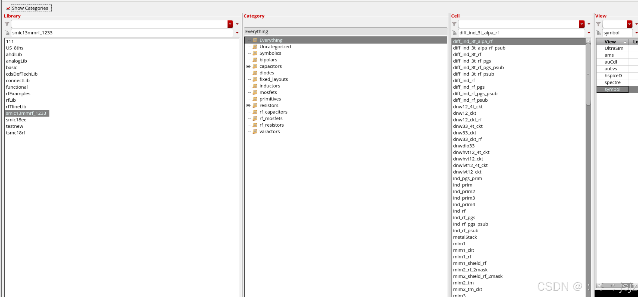
Task: Click the folder icon of varactors category
Action: [x=255, y=132]
